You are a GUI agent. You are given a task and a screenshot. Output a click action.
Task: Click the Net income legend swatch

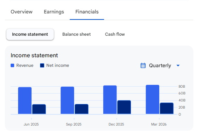(42, 65)
